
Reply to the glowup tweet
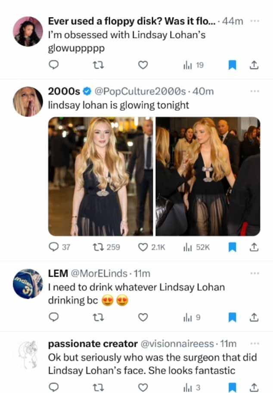(x=53, y=65)
